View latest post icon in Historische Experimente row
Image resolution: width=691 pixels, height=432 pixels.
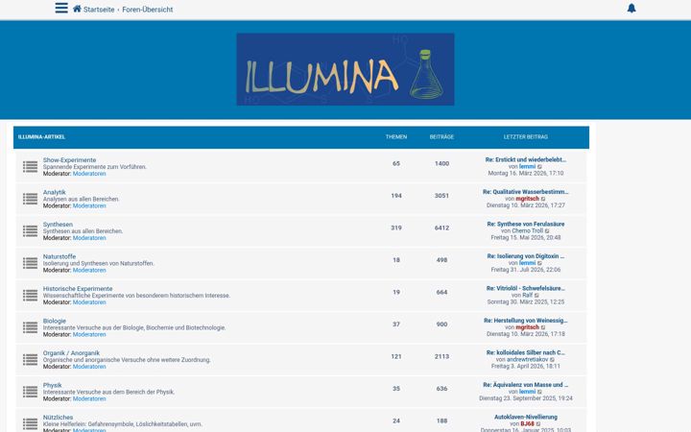[536, 296]
